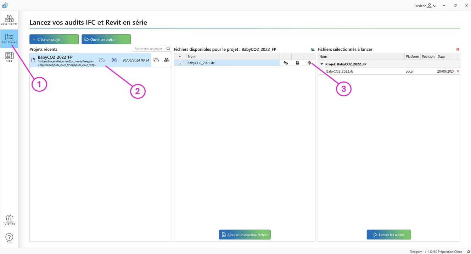Click the Lancer les audits button
Image resolution: width=471 pixels, height=254 pixels.
389,235
